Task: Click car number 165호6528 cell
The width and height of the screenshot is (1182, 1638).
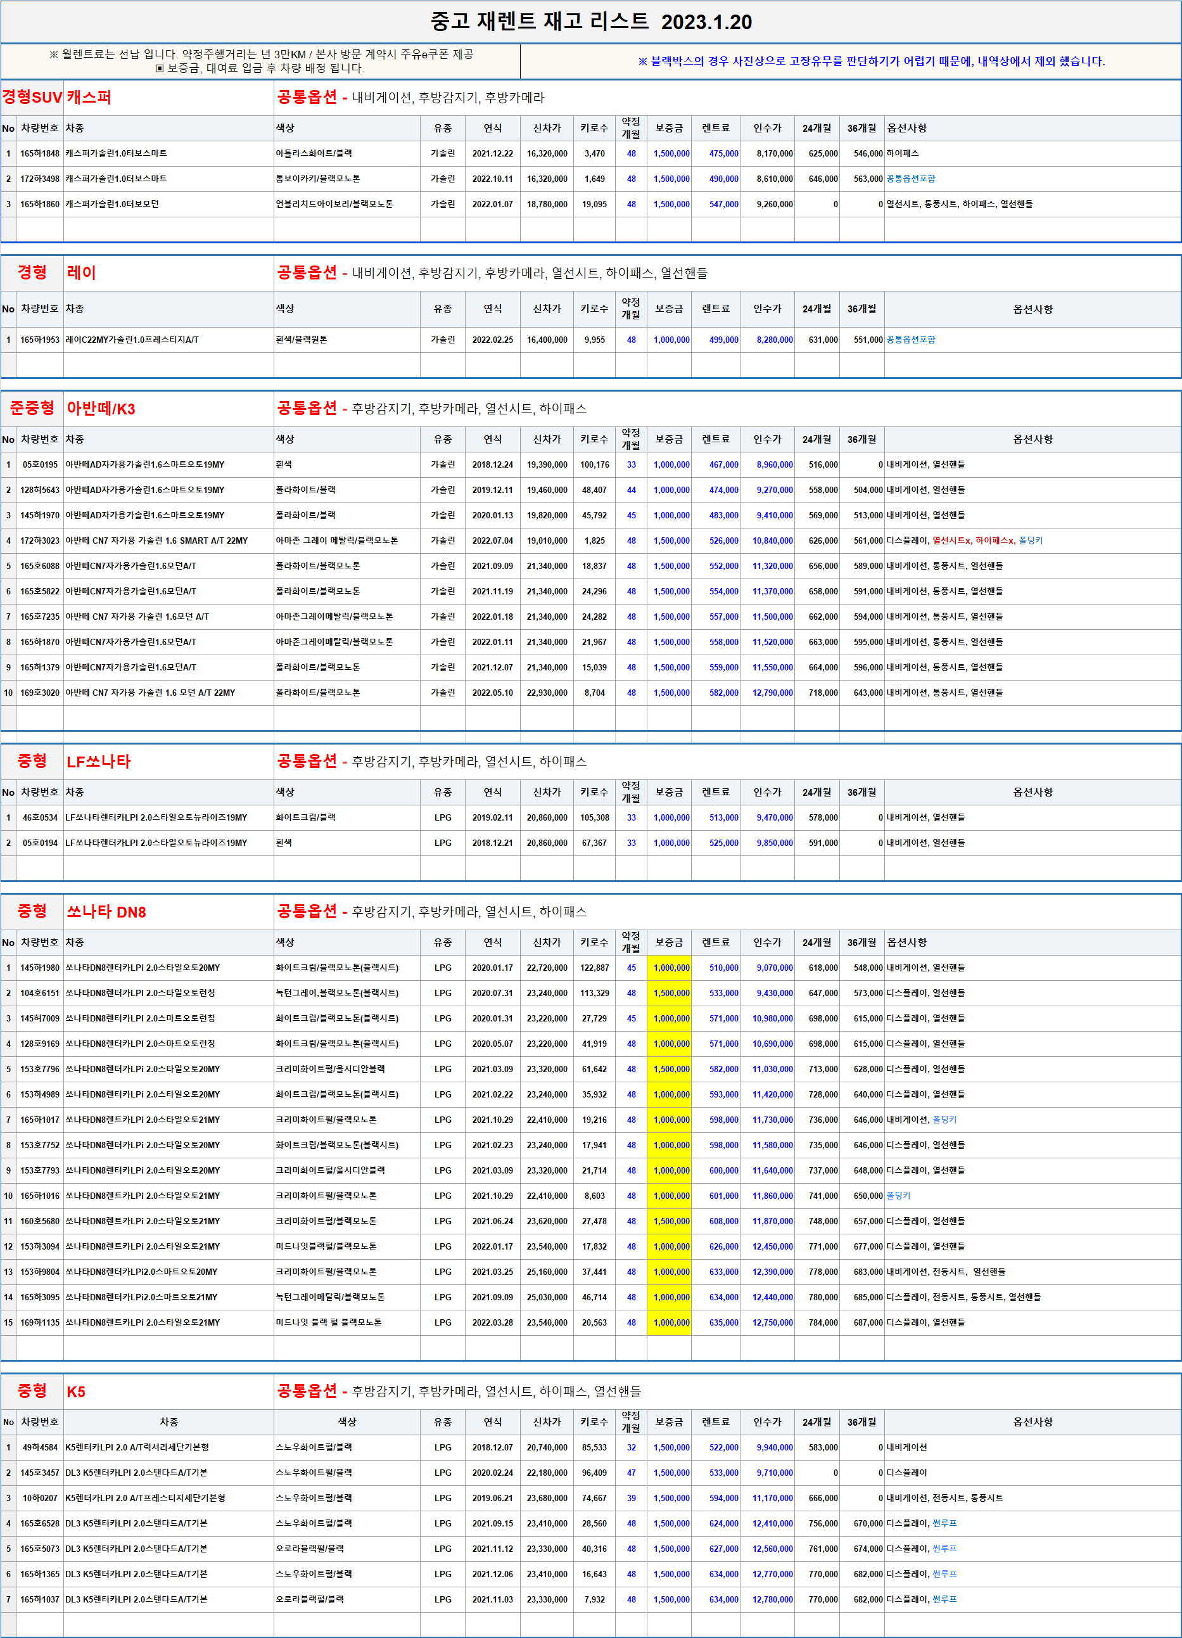Action: [40, 1524]
